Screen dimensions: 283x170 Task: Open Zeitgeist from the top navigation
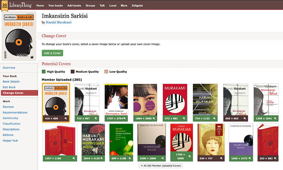point(137,6)
